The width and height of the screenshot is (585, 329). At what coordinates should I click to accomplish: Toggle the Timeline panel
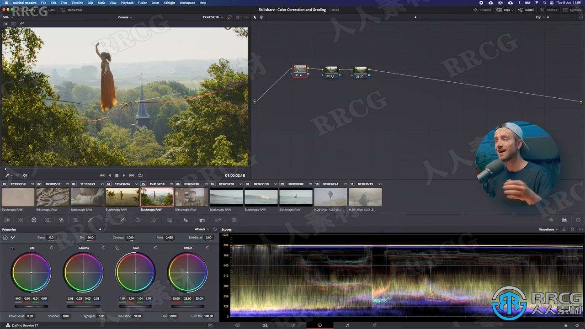click(x=482, y=10)
